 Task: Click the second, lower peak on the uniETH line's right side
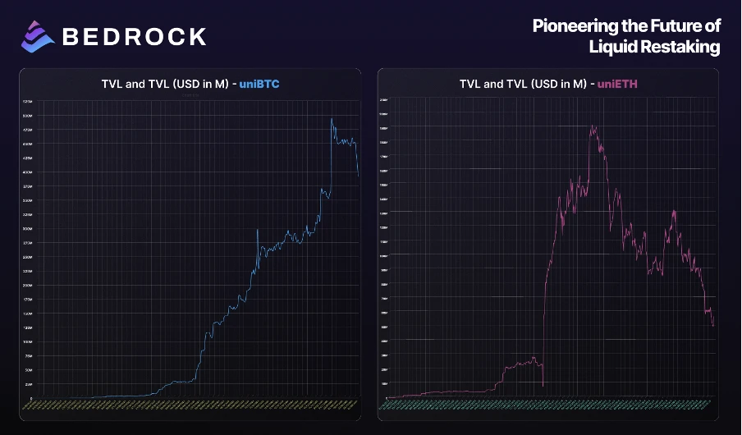(674, 212)
